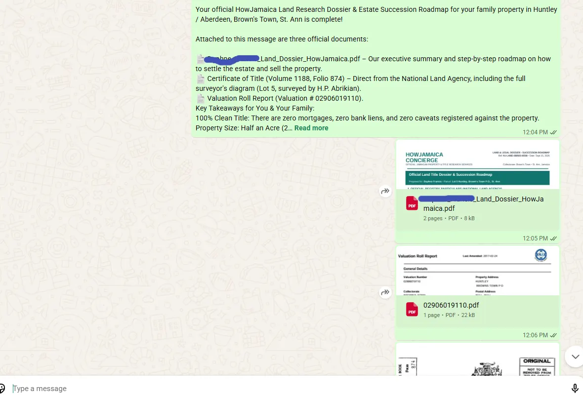Open the Certificate of Title document preview

[477, 360]
